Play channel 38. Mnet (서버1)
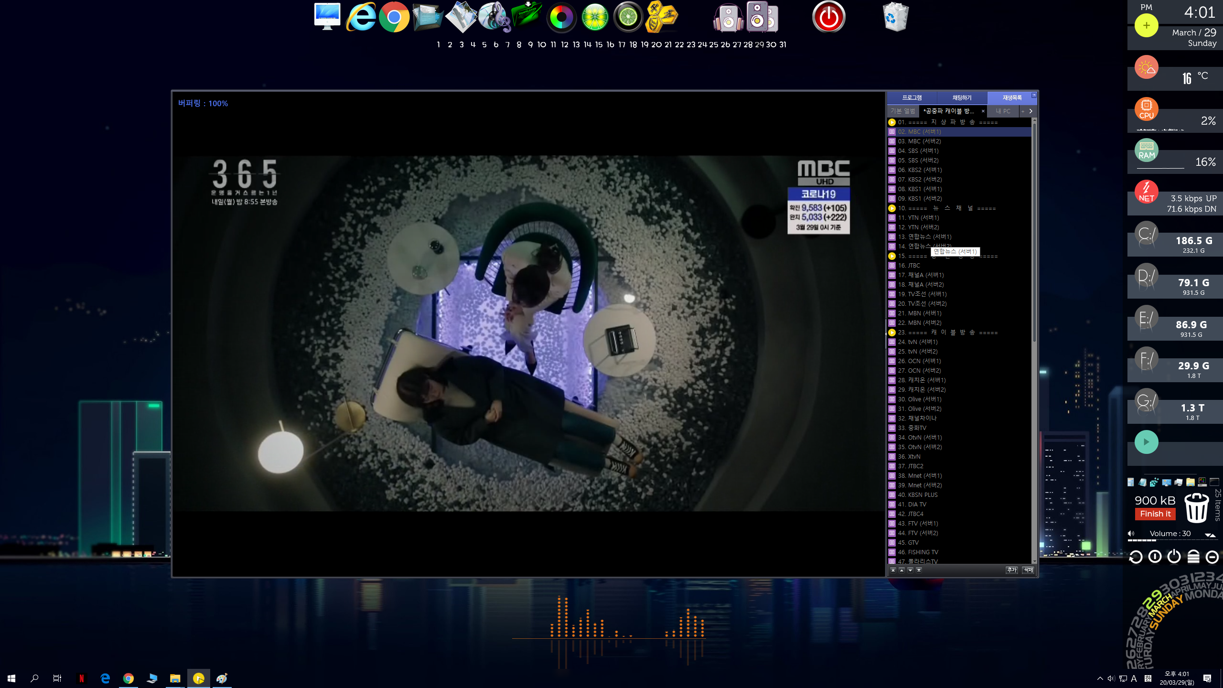This screenshot has width=1223, height=688. [x=959, y=476]
